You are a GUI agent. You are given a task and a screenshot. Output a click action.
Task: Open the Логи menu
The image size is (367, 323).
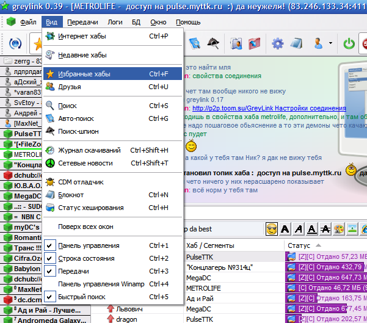coord(115,22)
